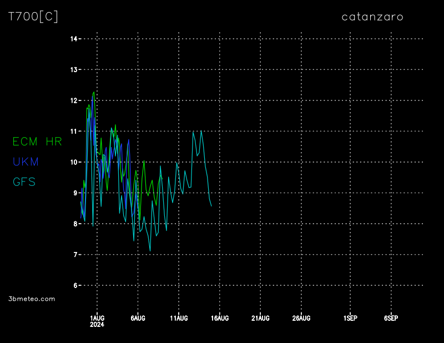
Task: Click the 11AUG date label
Action: (179, 318)
